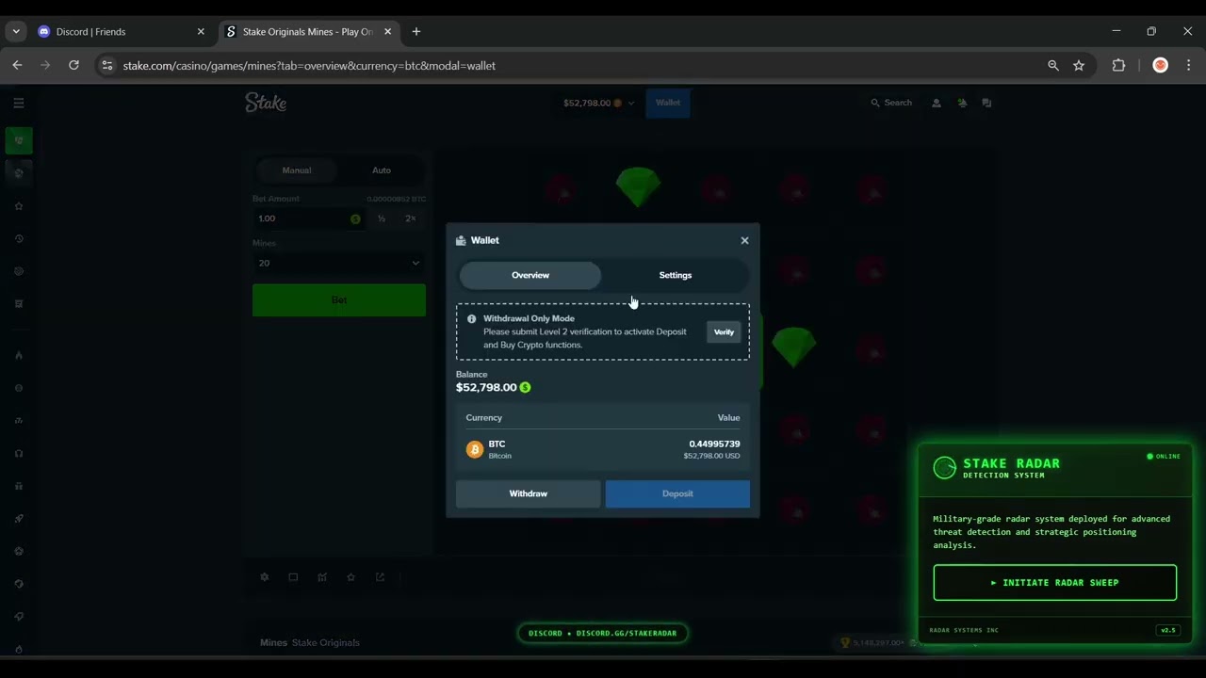
Task: Favourite the game with star icon
Action: [350, 577]
